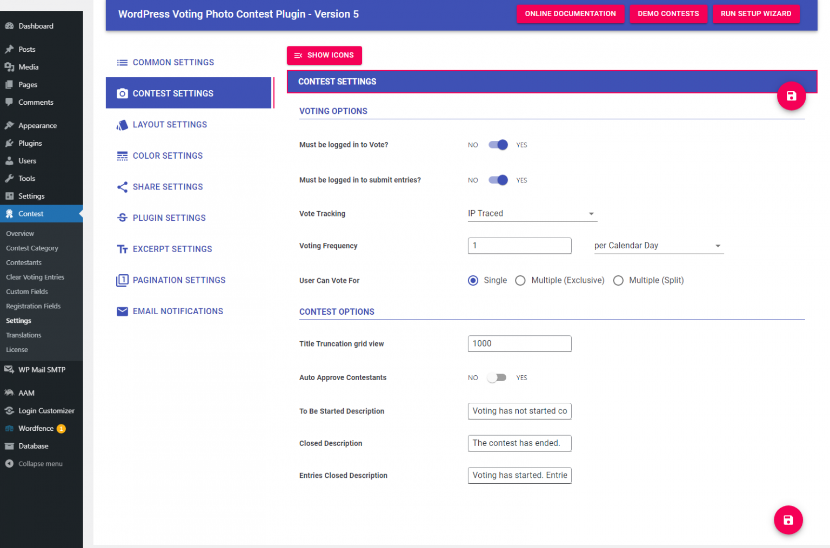Screen dimensions: 830x548
Task: Click the WP Mail SMTP envelope icon
Action: pos(9,370)
